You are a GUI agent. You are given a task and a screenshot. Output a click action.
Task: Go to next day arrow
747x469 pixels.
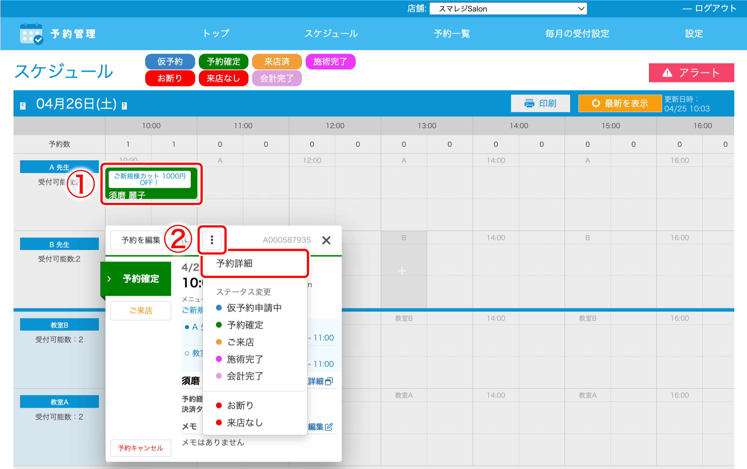tap(124, 106)
